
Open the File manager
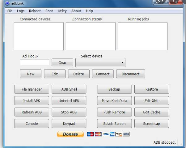pos(32,89)
